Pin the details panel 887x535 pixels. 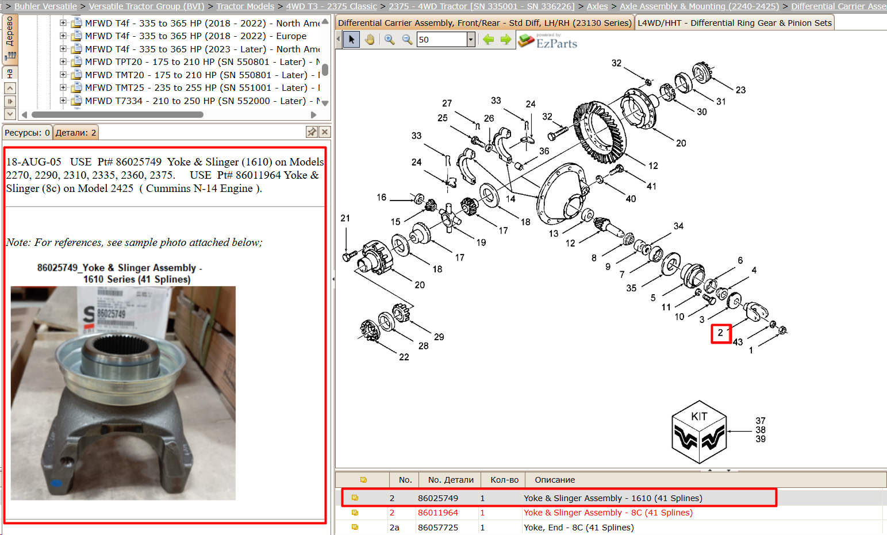[312, 132]
